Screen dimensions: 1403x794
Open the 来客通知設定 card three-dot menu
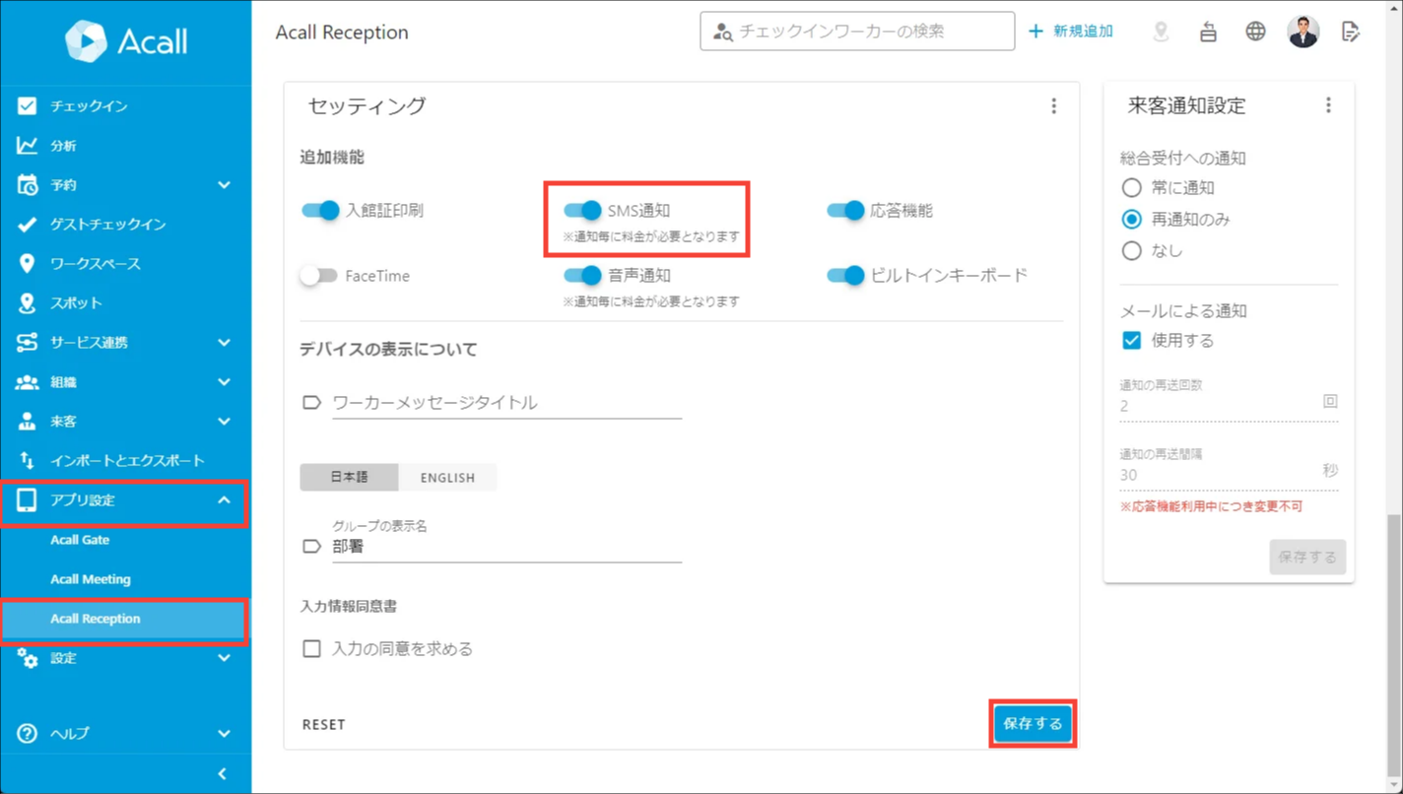1328,105
